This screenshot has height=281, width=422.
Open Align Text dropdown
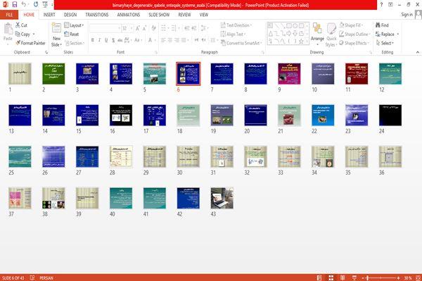click(x=233, y=34)
